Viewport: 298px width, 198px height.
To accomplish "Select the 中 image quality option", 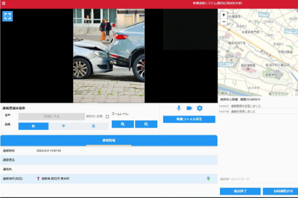I will point(64,126).
